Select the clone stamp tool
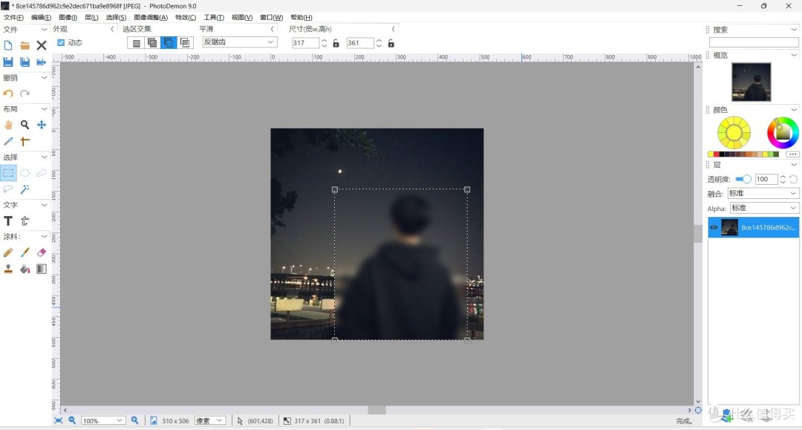Screen dimensions: 802x430 click(8, 269)
